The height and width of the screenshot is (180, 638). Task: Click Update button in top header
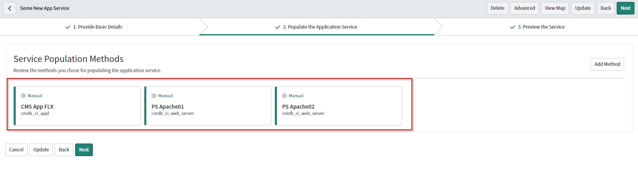tap(583, 8)
